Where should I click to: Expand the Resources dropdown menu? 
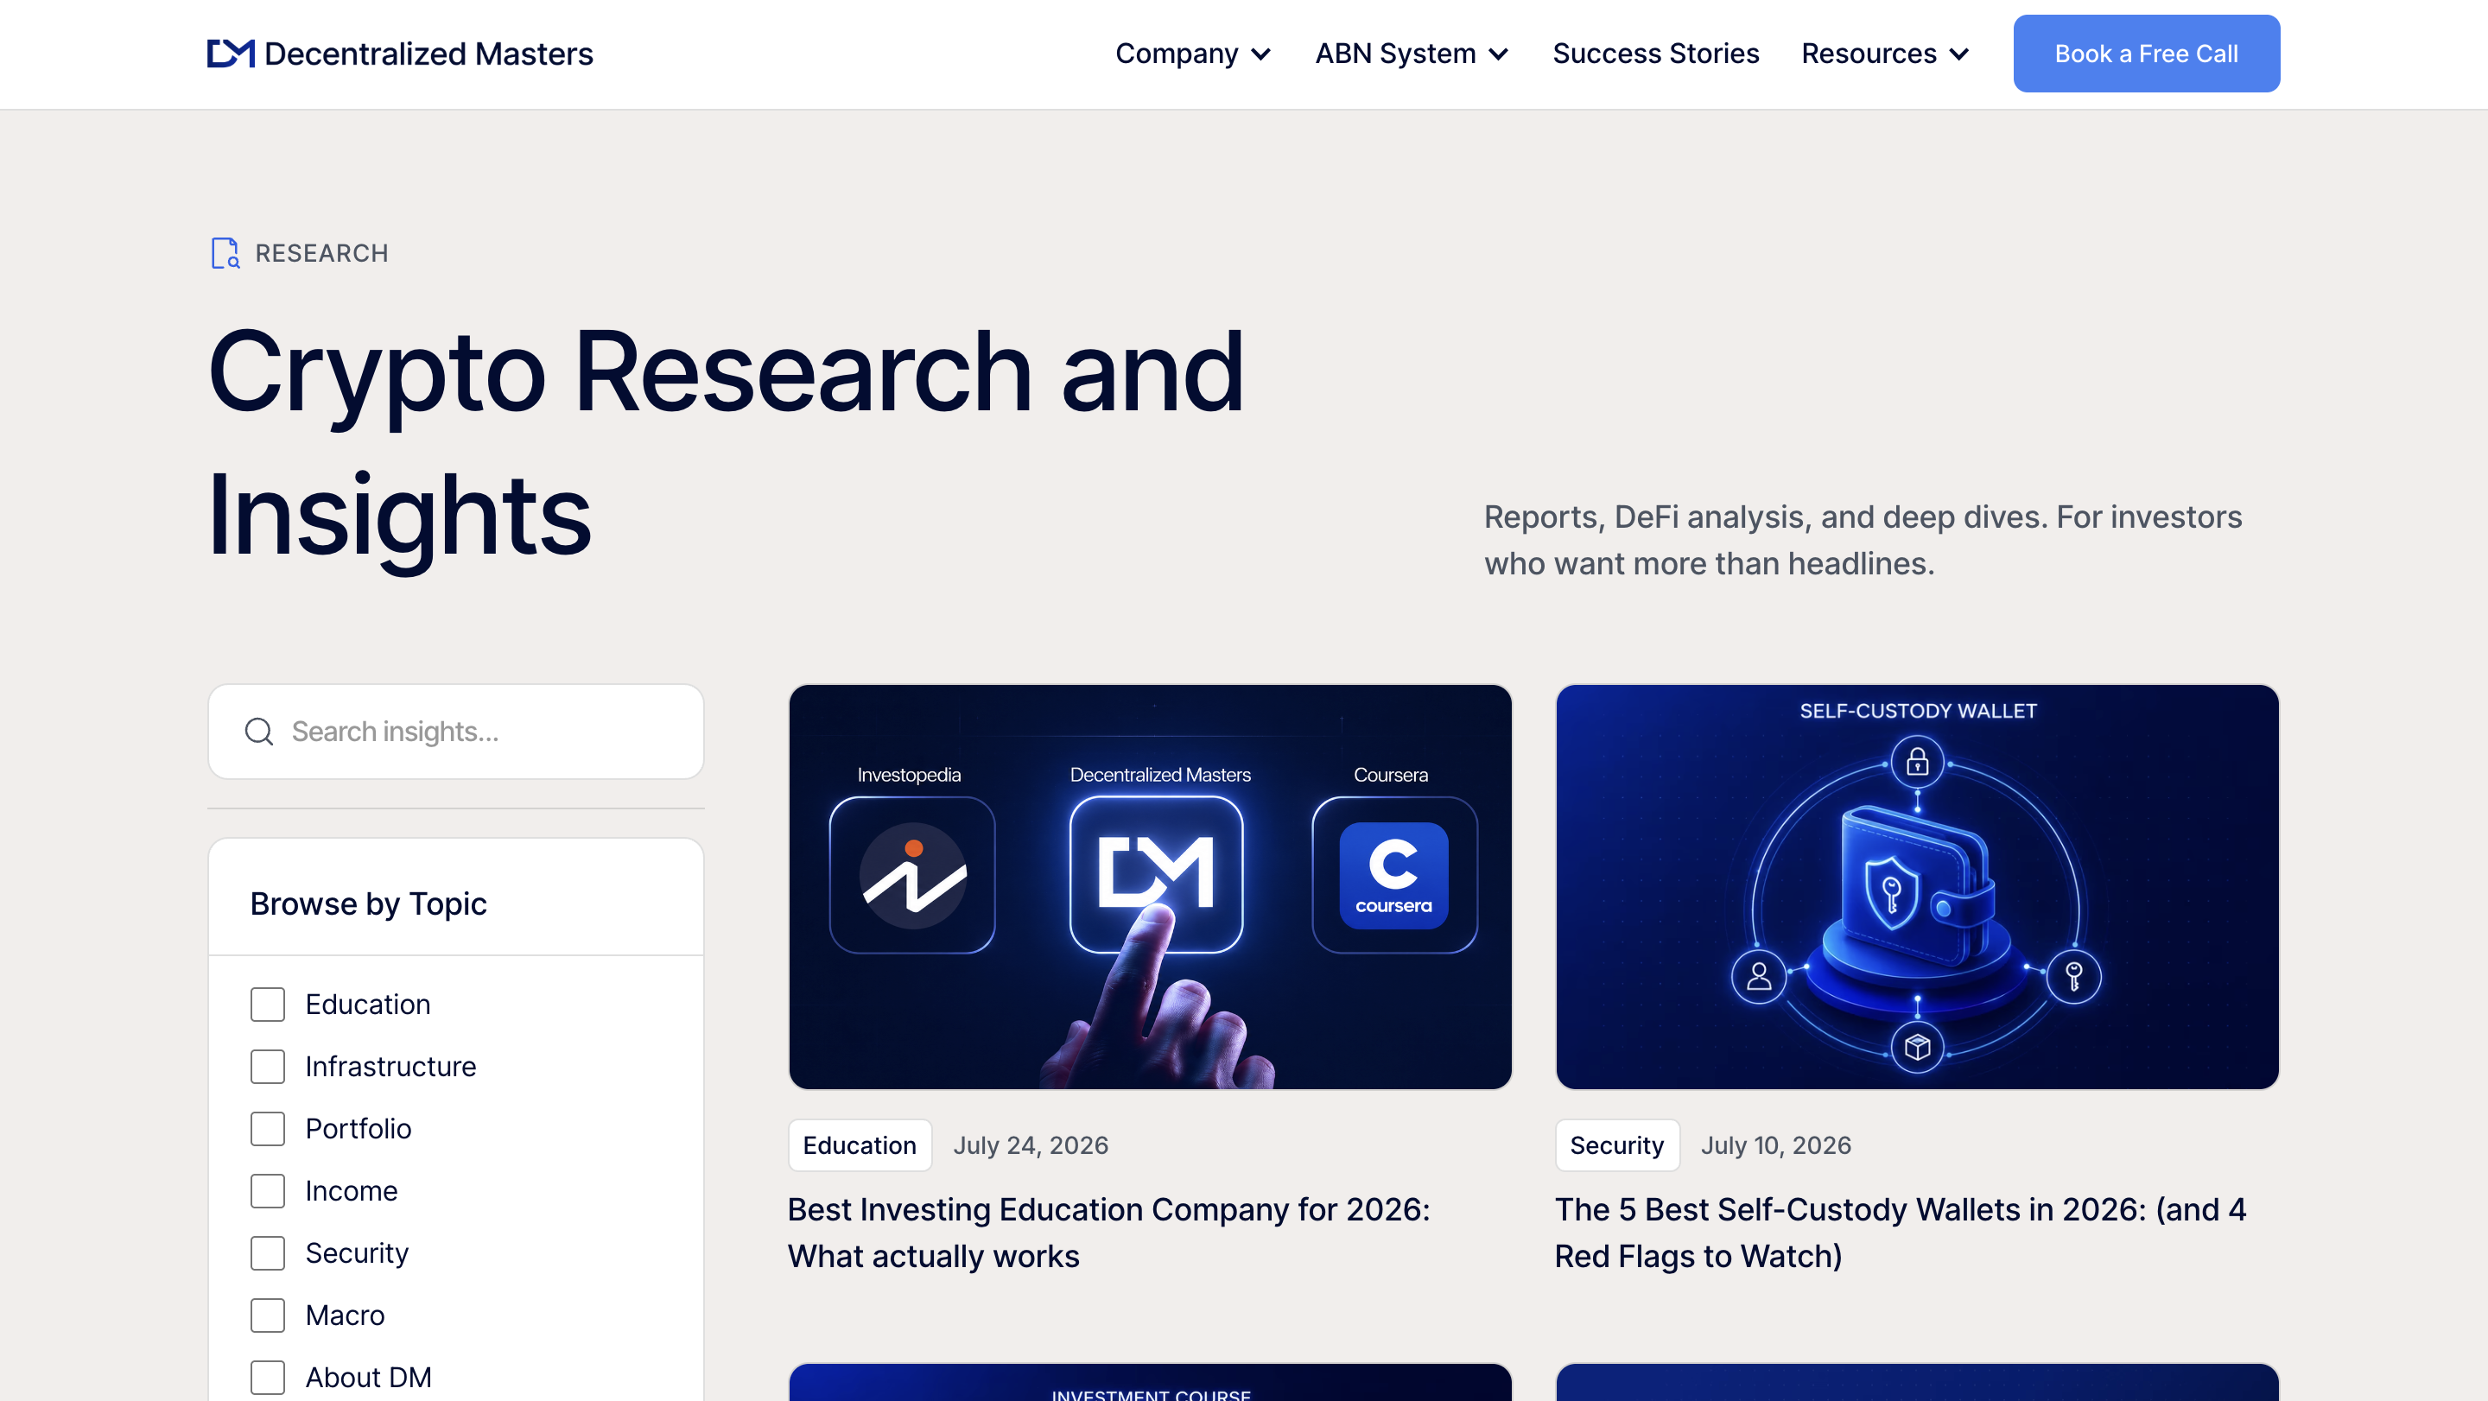click(1885, 53)
